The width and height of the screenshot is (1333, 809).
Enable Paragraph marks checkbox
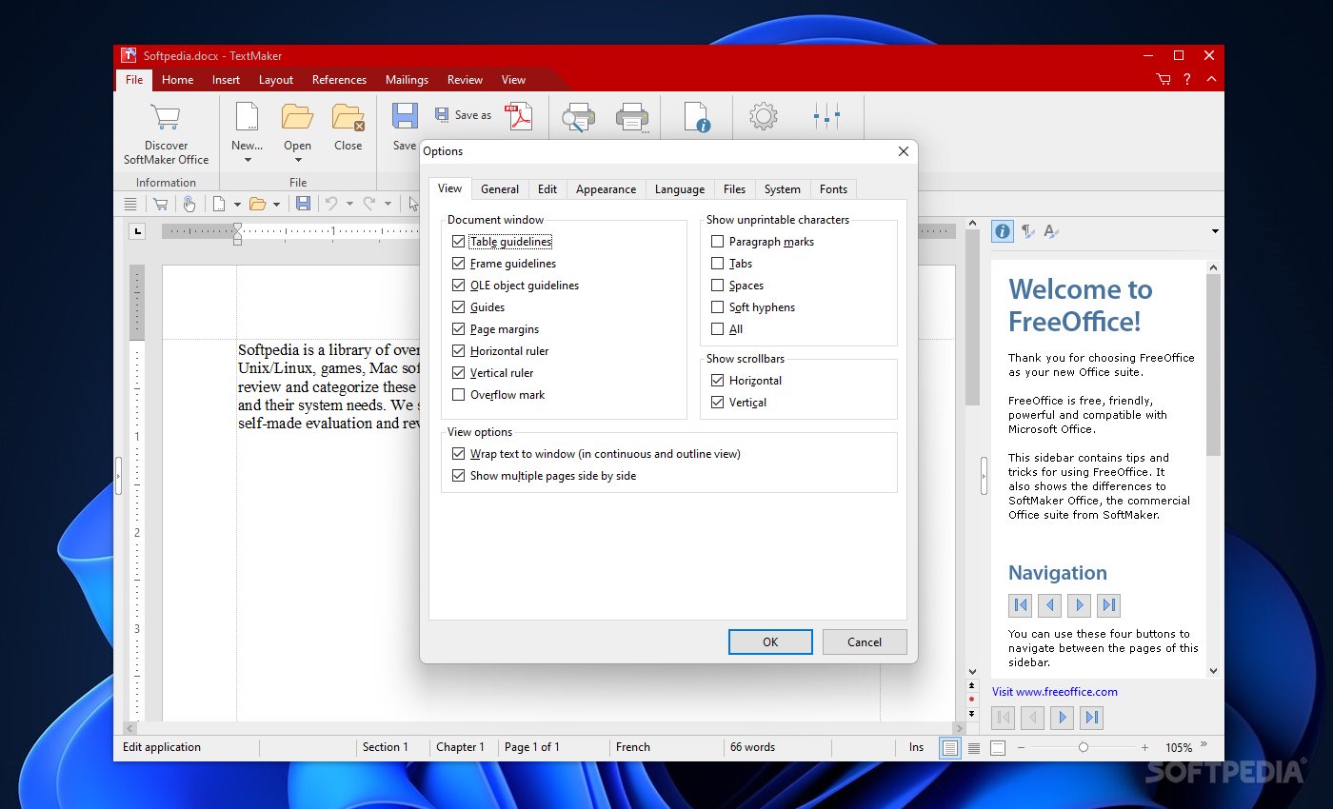tap(718, 242)
